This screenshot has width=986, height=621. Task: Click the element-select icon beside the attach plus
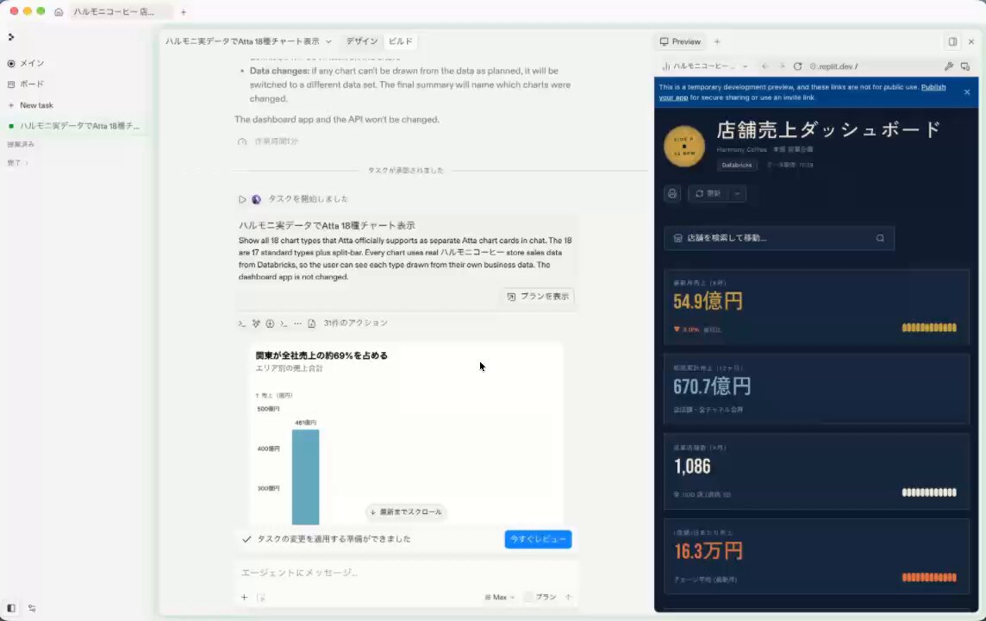pos(261,597)
